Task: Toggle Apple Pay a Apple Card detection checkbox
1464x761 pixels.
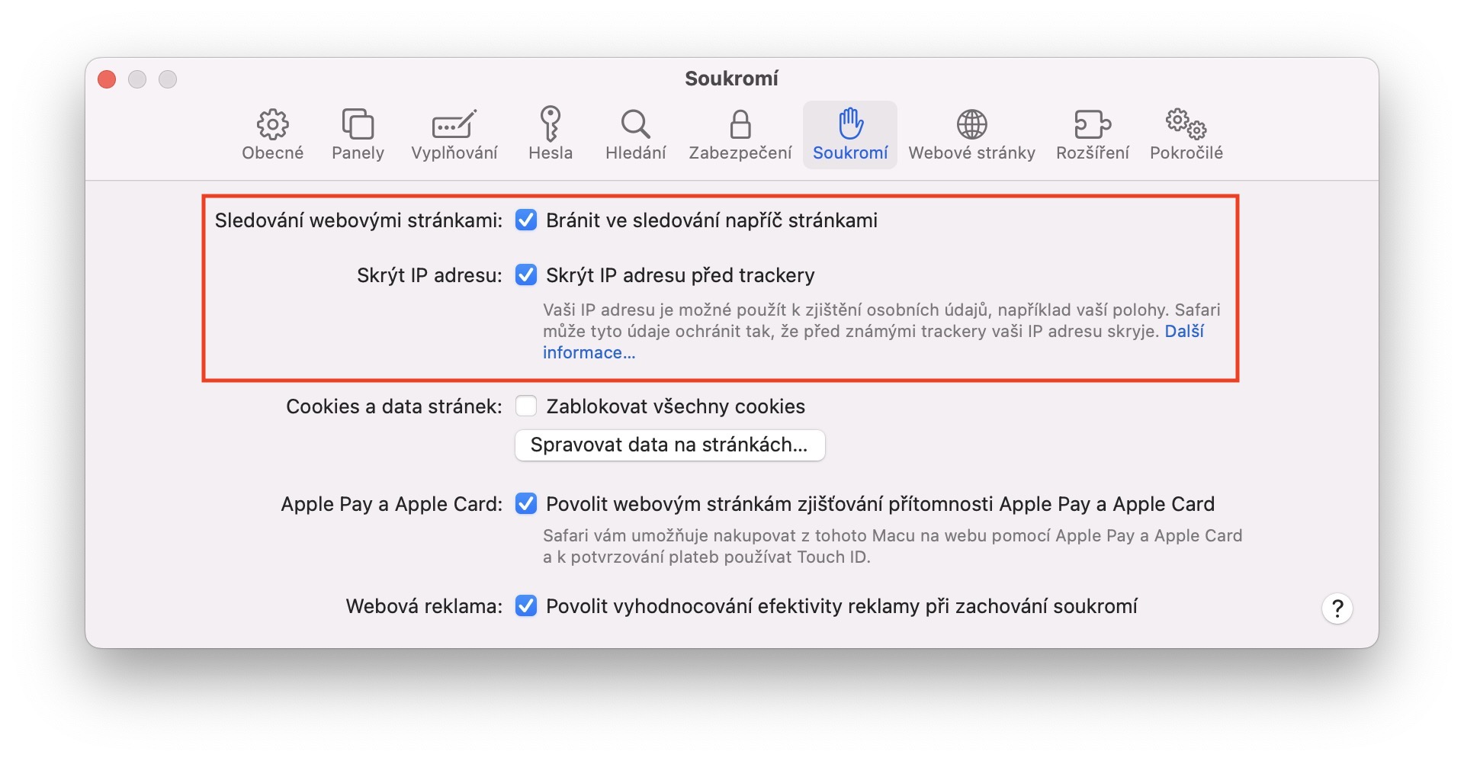Action: [x=526, y=504]
